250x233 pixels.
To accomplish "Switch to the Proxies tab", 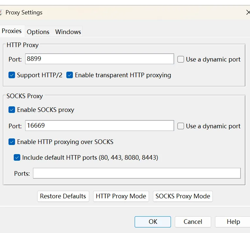I will pyautogui.click(x=12, y=31).
